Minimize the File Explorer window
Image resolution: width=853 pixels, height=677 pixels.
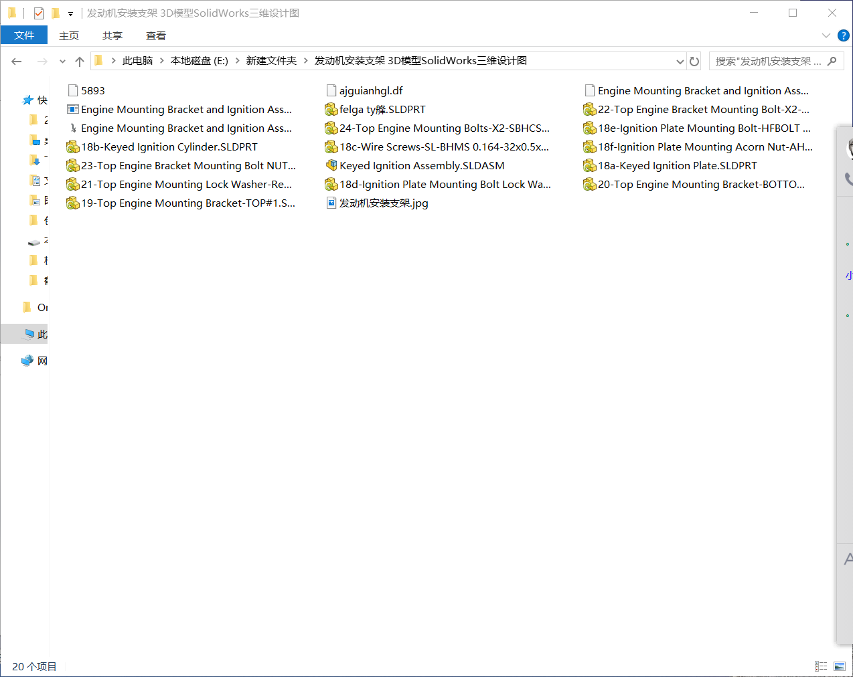point(754,13)
